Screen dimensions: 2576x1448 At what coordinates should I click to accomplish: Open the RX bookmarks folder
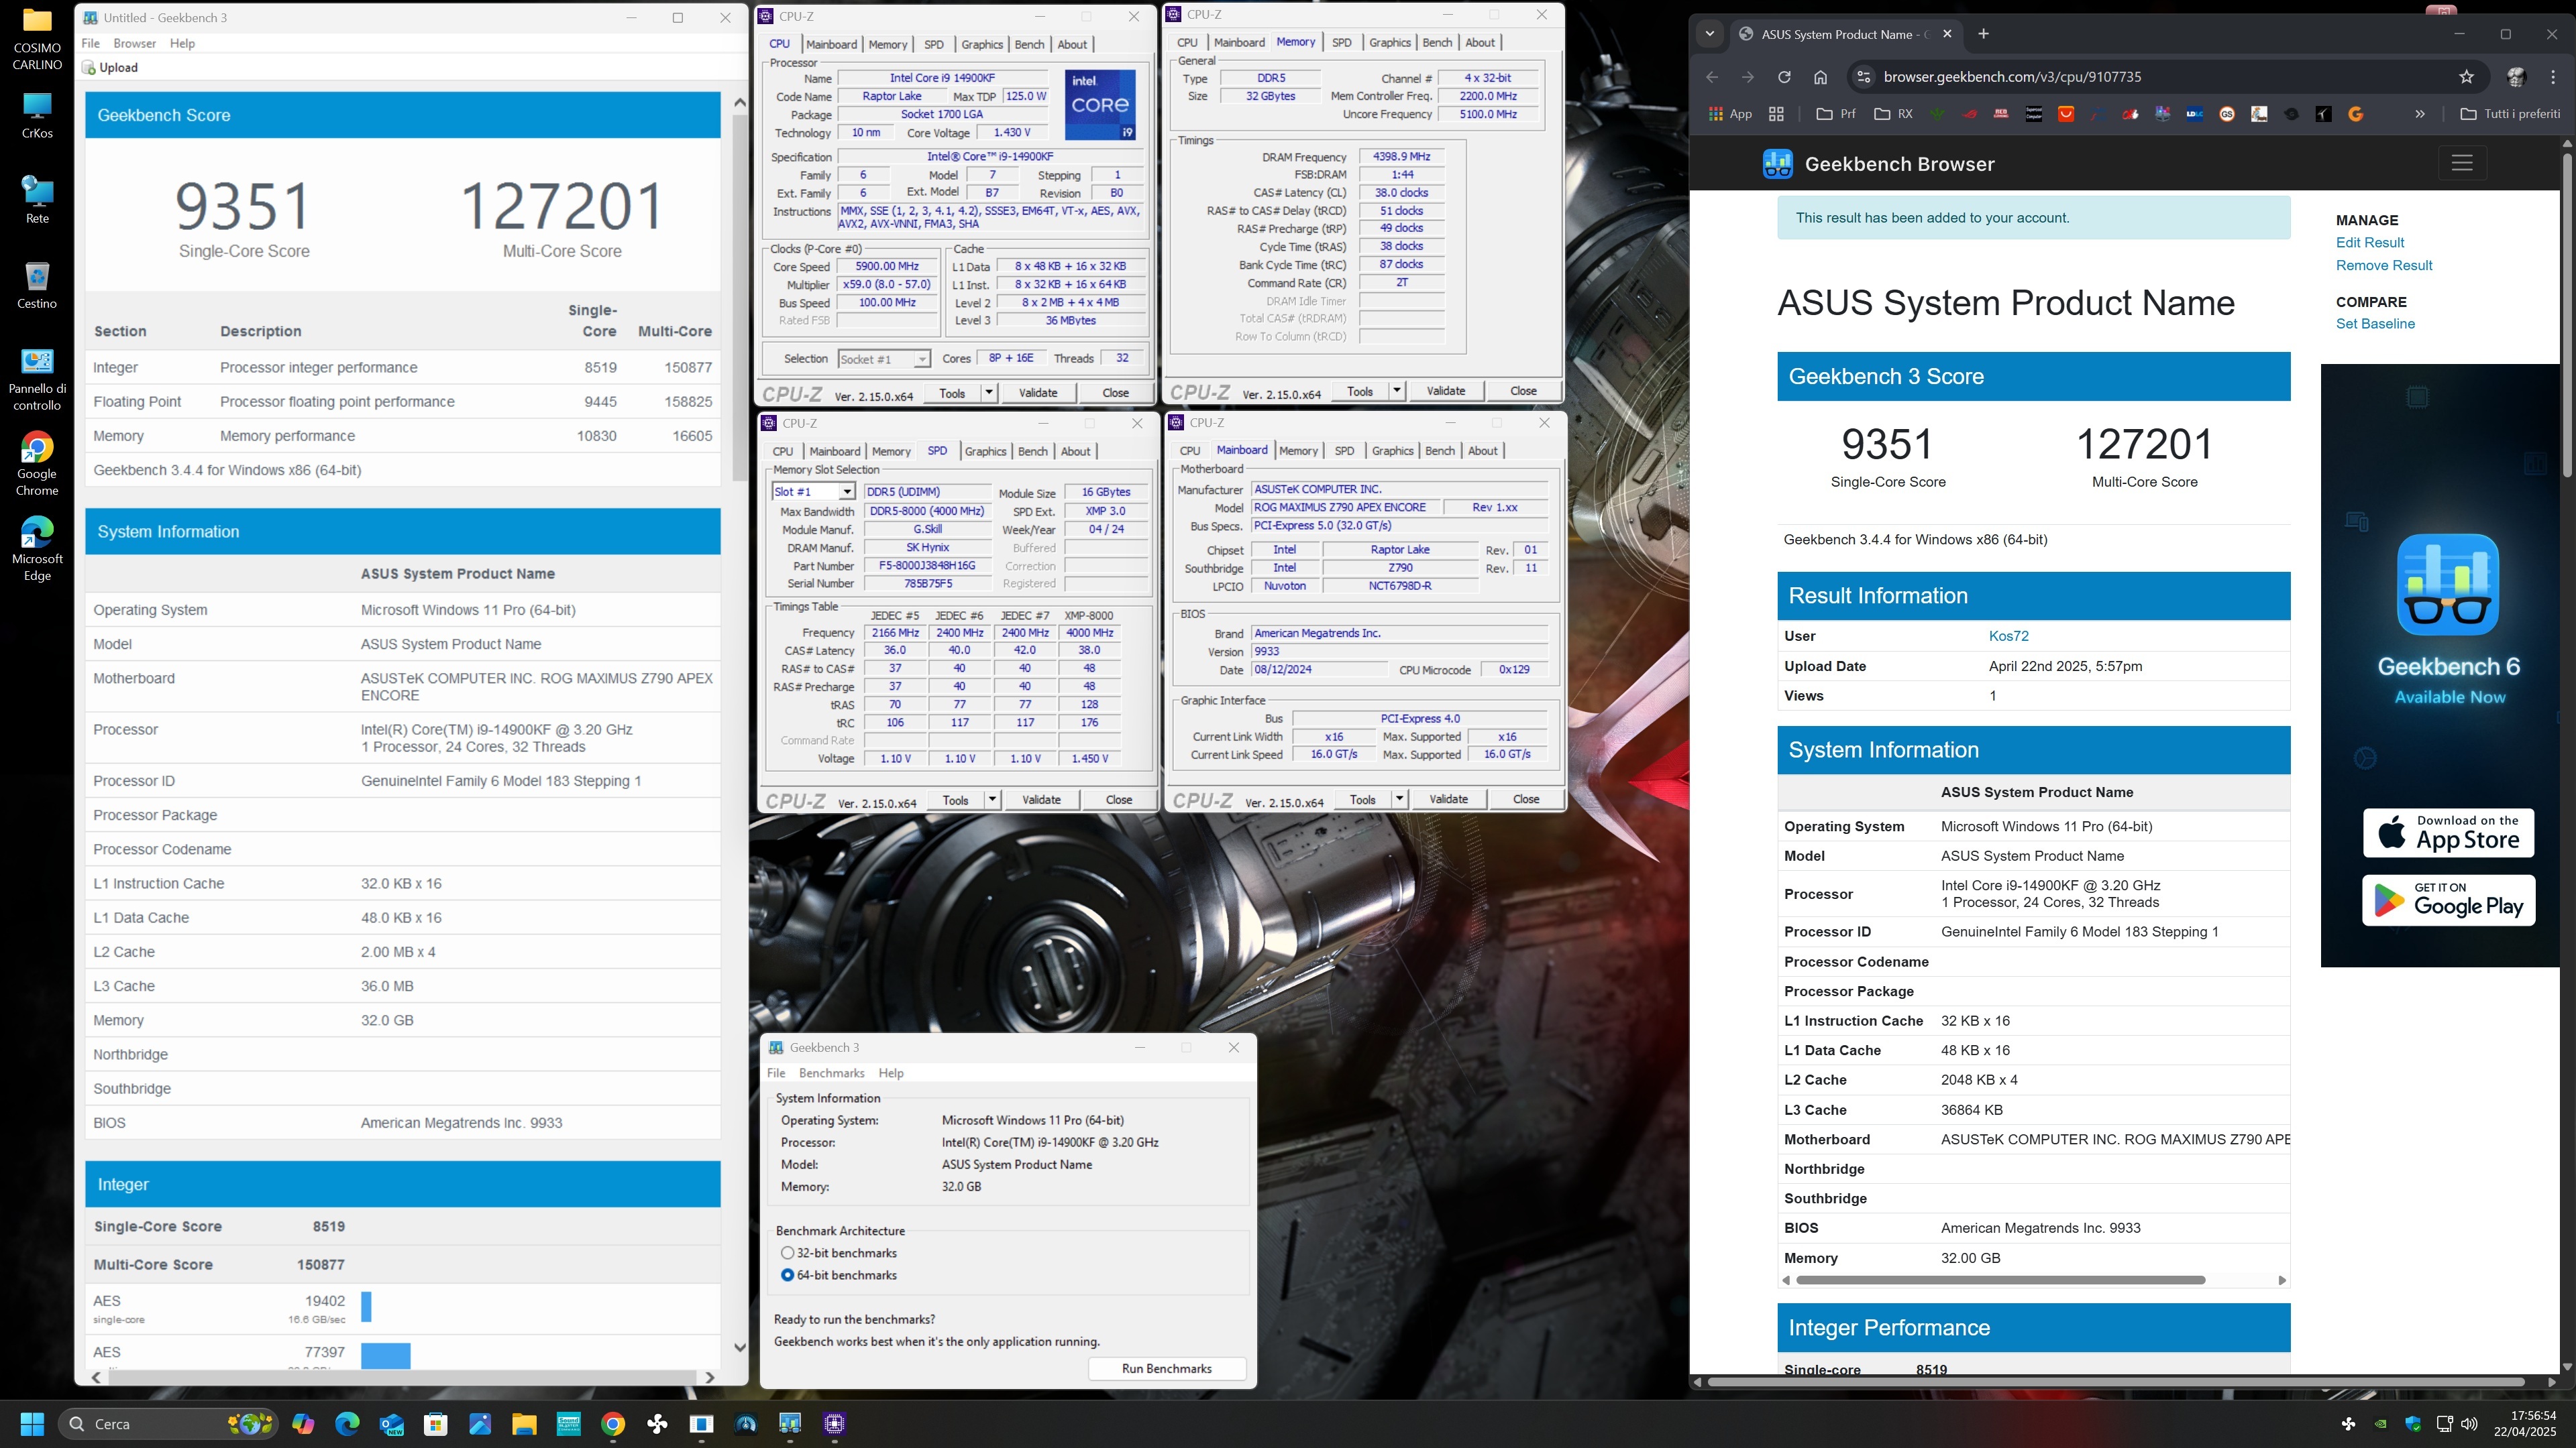click(1893, 114)
